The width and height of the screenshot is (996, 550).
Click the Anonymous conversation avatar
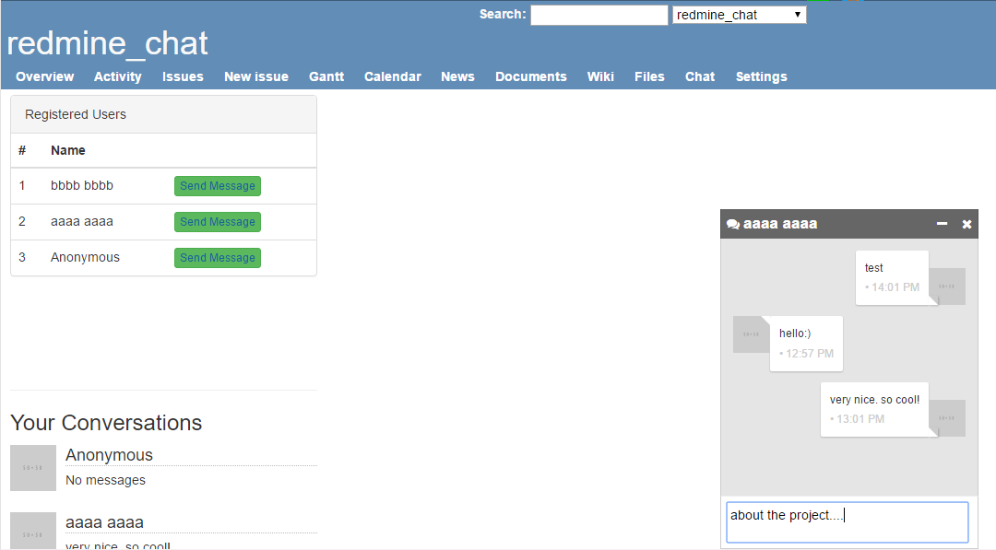click(33, 467)
